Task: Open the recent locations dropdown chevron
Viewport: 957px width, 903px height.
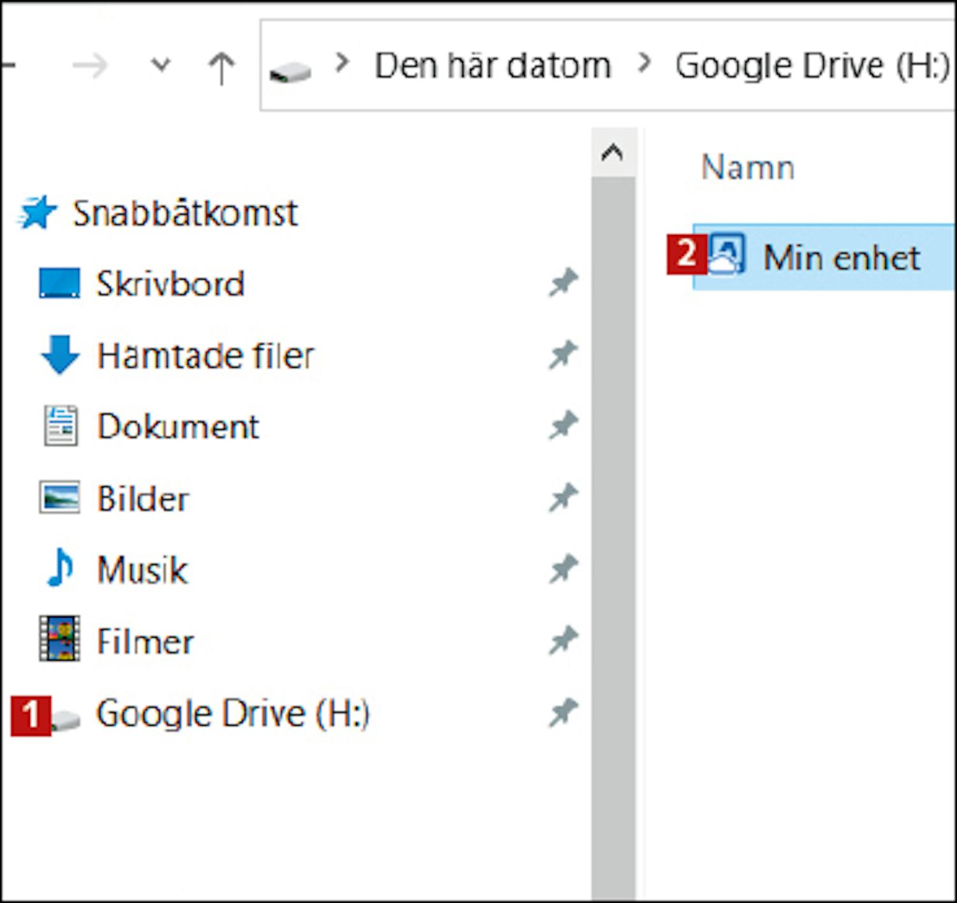Action: click(x=161, y=65)
